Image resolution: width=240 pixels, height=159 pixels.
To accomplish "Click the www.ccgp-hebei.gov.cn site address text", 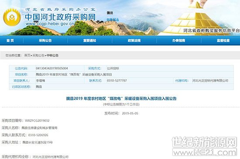I will click(x=50, y=24).
